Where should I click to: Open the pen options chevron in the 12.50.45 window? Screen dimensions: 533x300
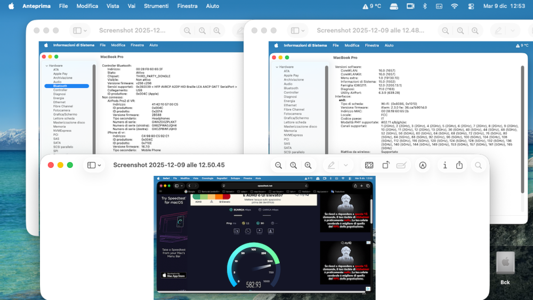click(346, 166)
